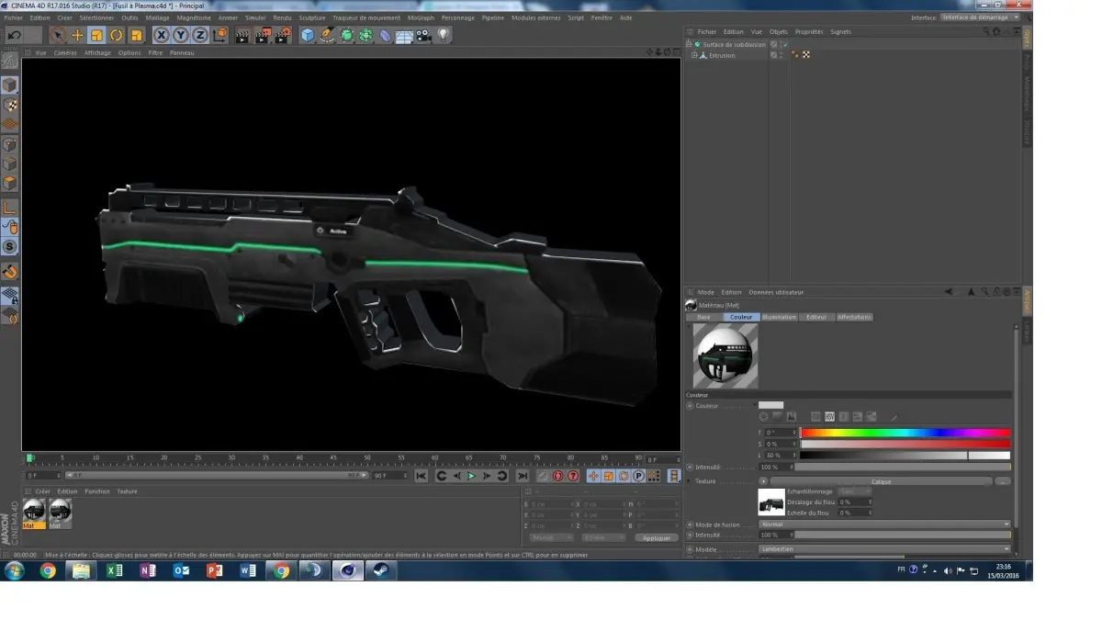Toggle the X axis lock
This screenshot has width=1102, height=620.
point(162,35)
